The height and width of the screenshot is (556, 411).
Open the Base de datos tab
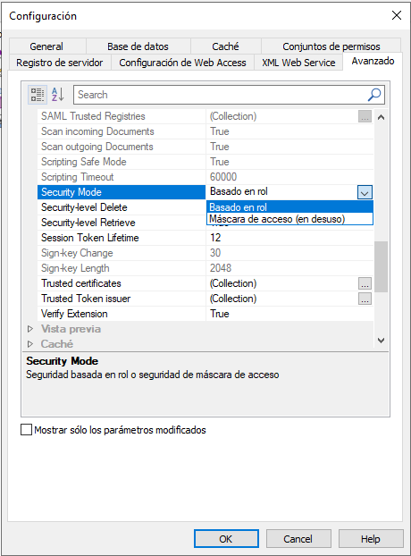coord(138,46)
